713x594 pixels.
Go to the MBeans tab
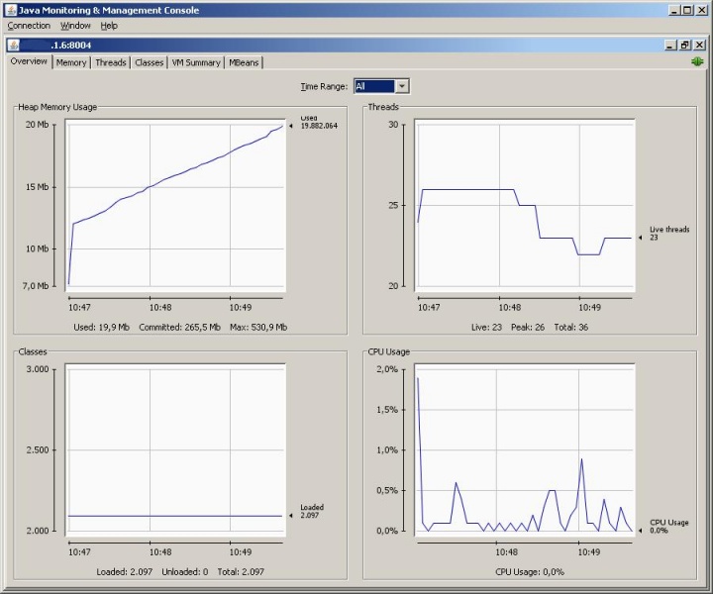click(244, 62)
